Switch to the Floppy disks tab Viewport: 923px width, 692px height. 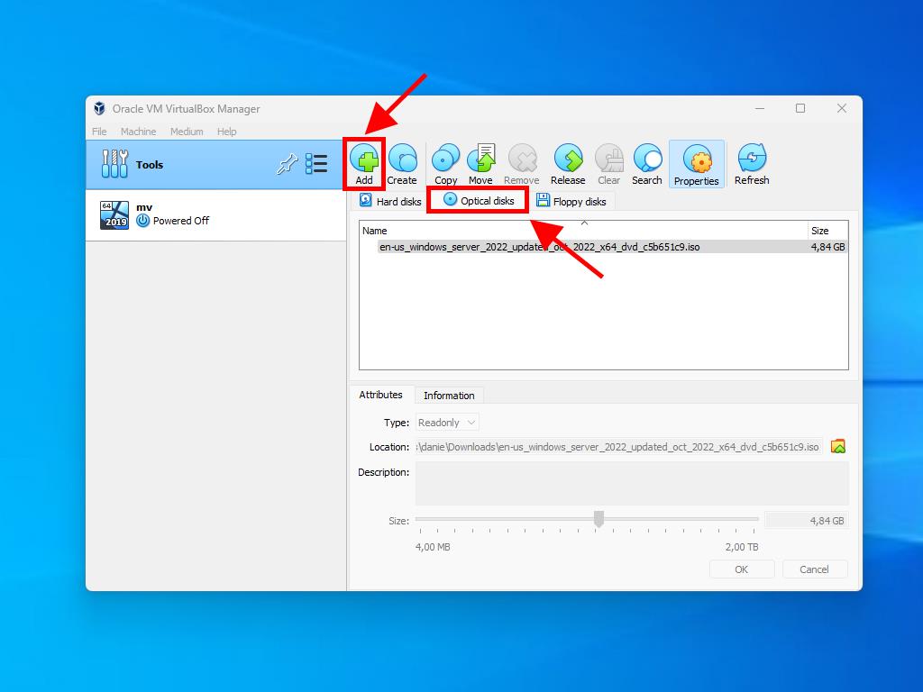coord(572,201)
